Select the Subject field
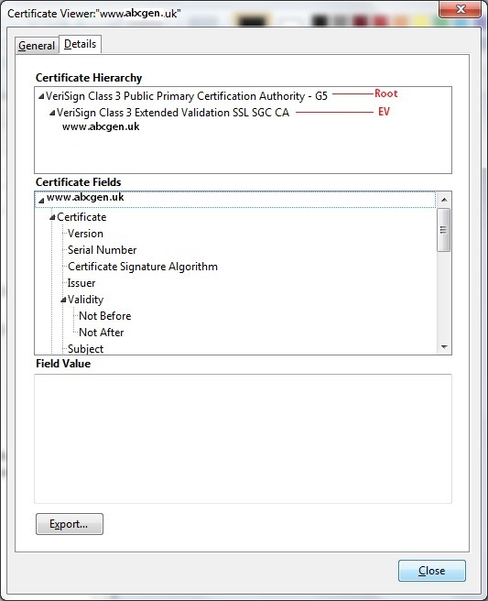 click(x=85, y=349)
